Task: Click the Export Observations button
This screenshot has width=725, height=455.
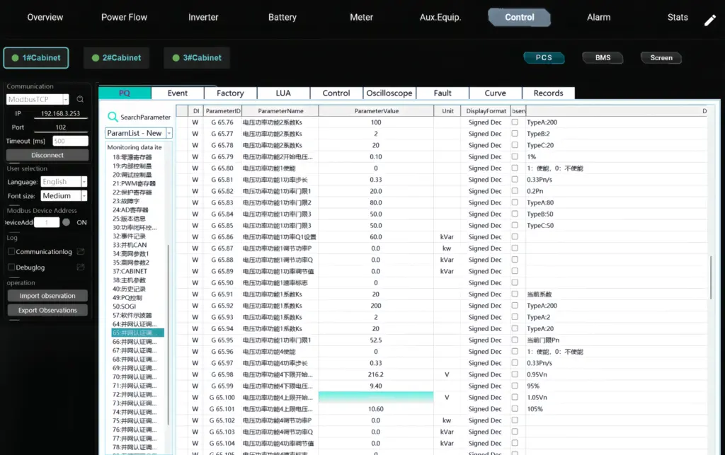Action: (48, 310)
